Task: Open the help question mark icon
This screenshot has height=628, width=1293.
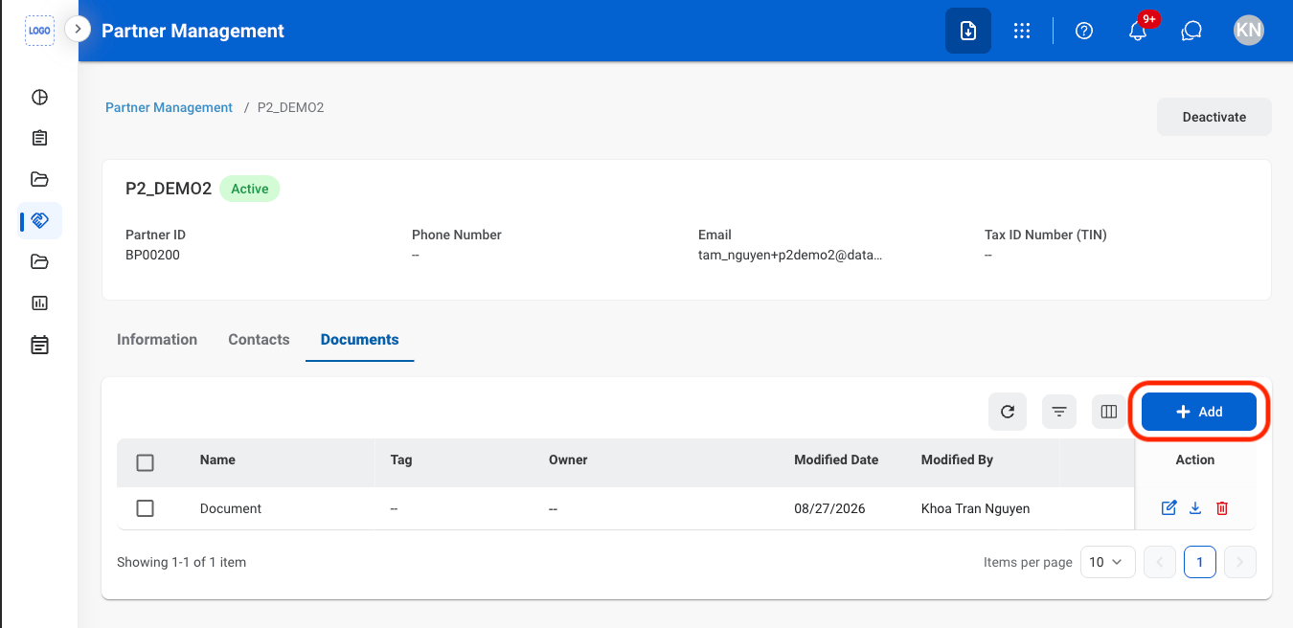Action: 1084,31
